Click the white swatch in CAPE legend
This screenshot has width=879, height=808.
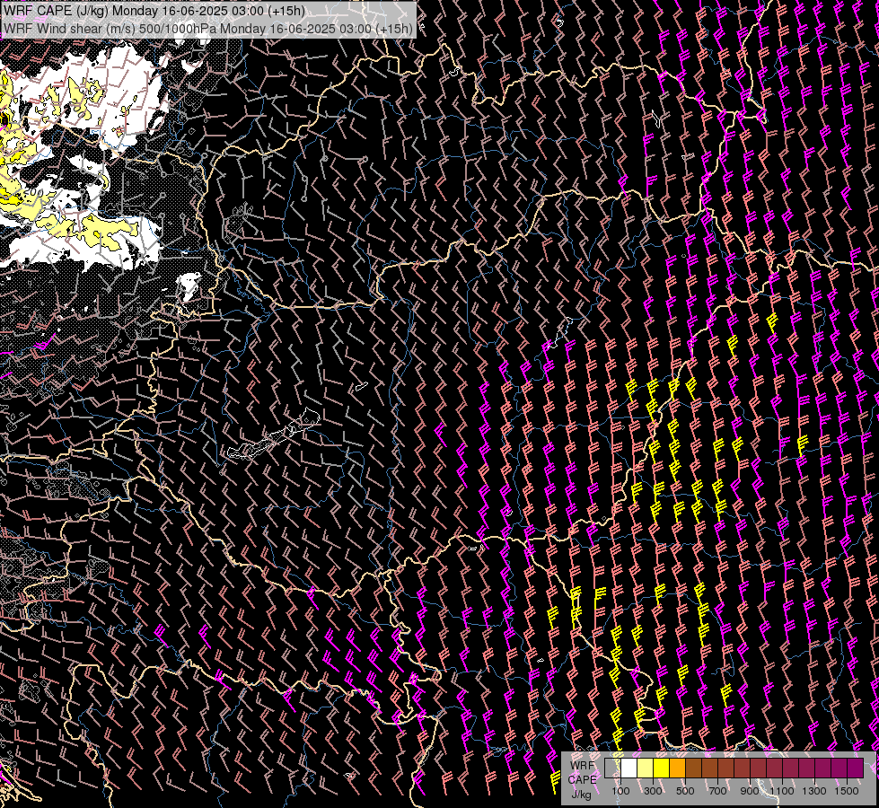[629, 768]
